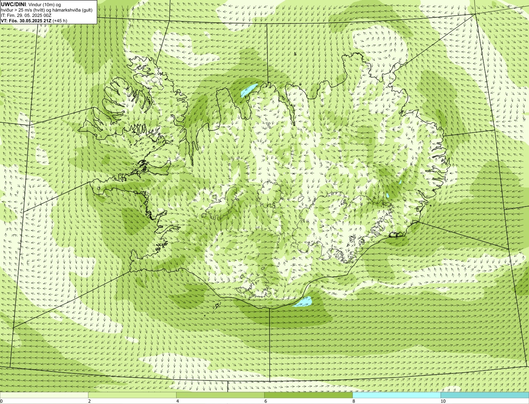
Task: Click the palest 0–2 segment of the color scale
Action: point(44,395)
